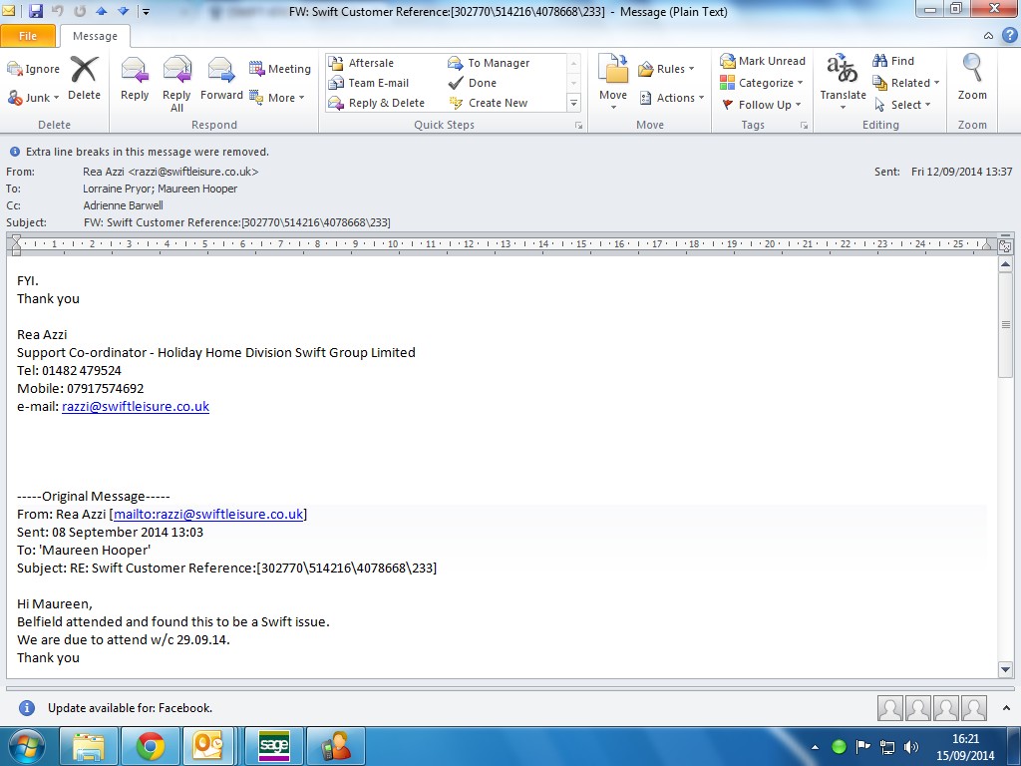Screen dimensions: 1021x766
Task: Go to Previous Item arrow
Action: coord(101,11)
